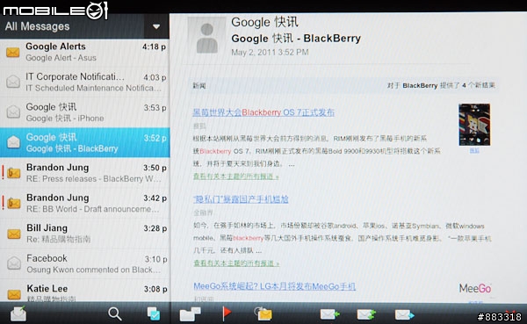
Task: Open Brandon Jung's Press releases email
Action: point(84,173)
